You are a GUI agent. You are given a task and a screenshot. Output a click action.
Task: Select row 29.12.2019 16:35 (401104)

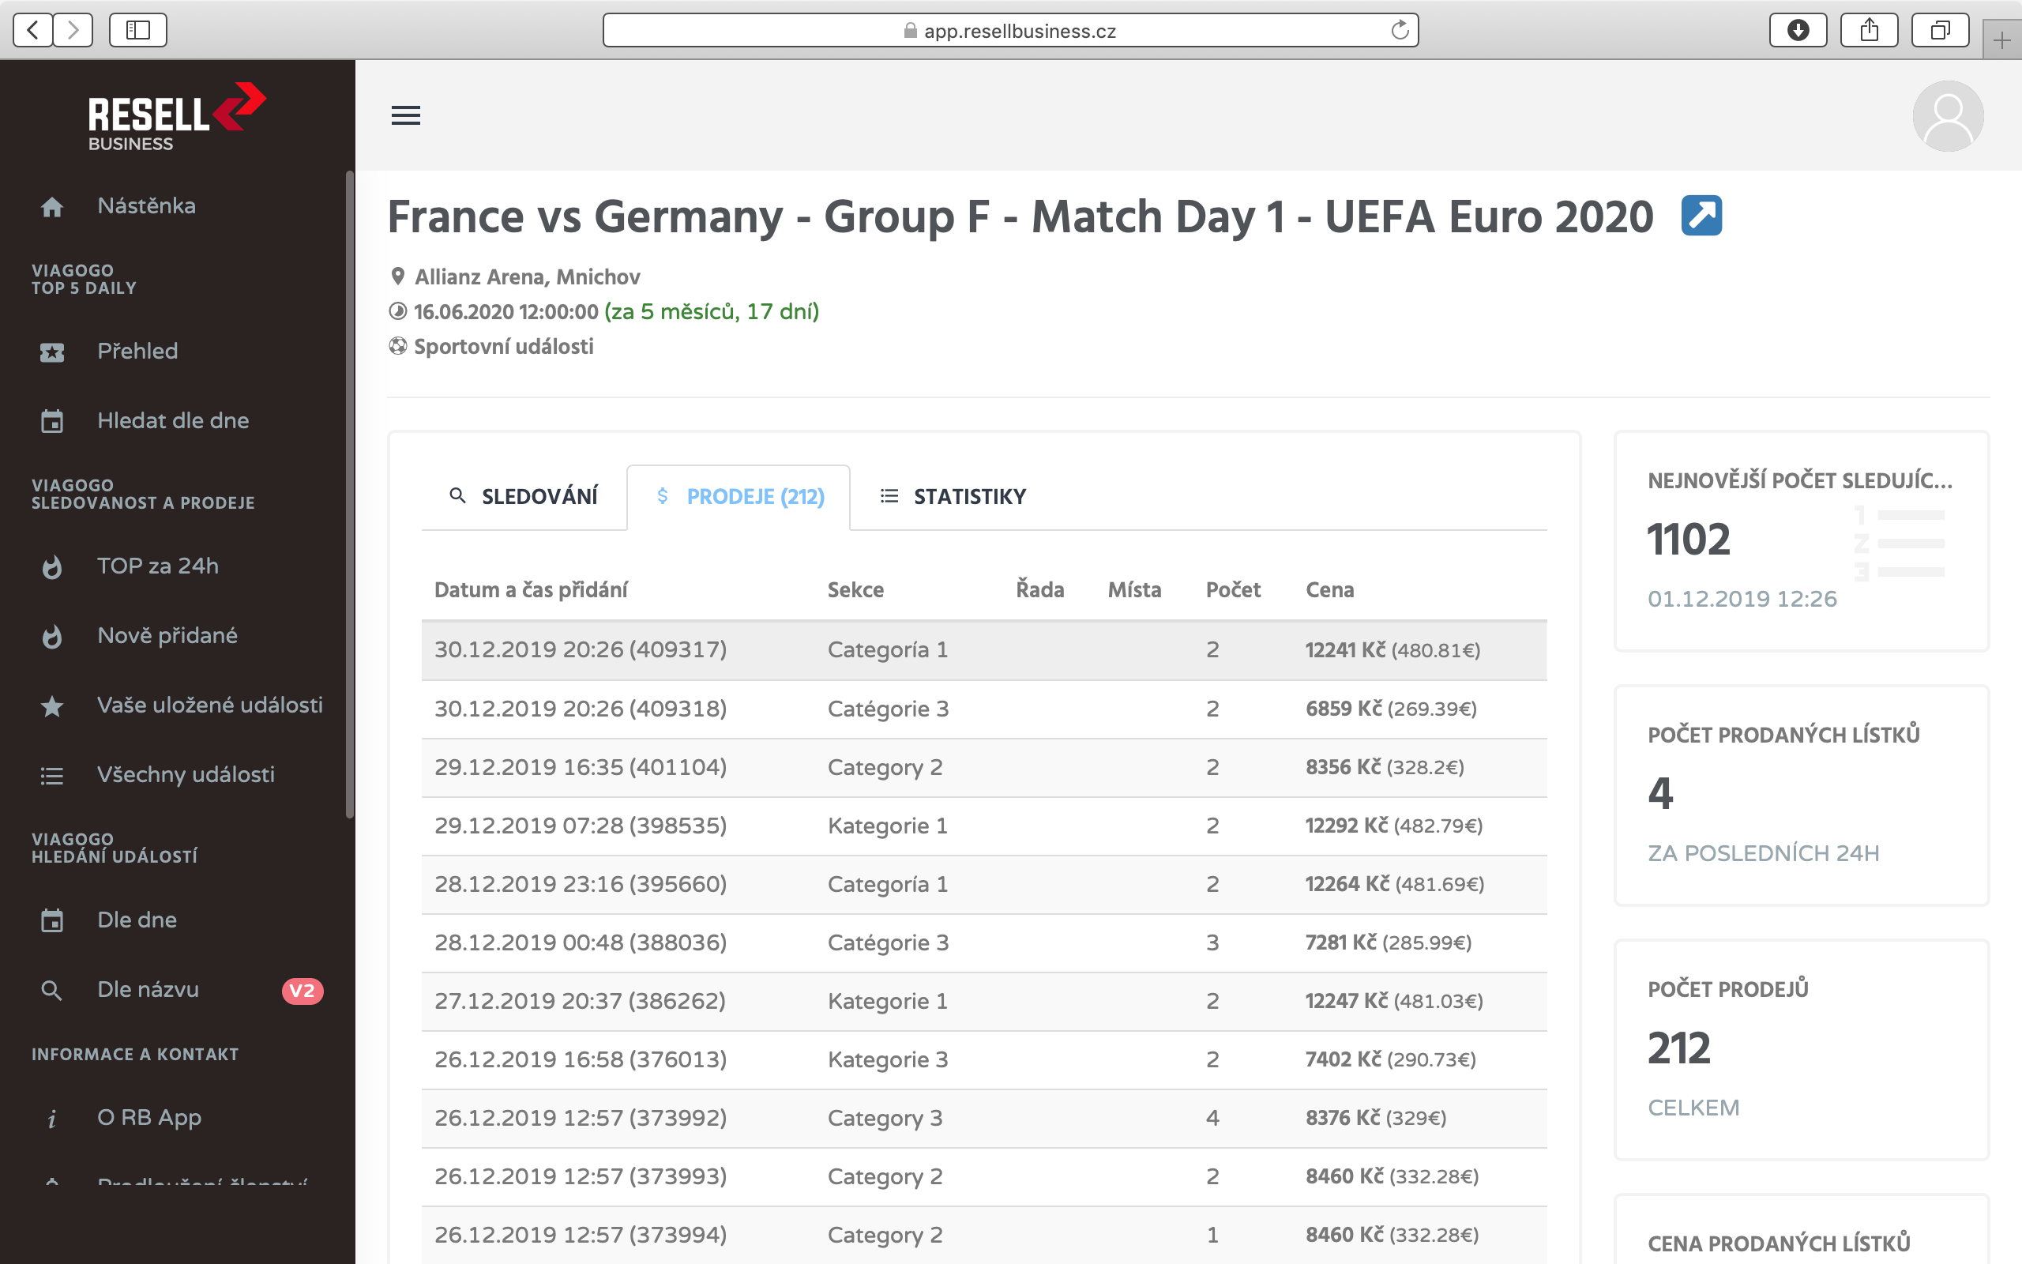tap(984, 767)
